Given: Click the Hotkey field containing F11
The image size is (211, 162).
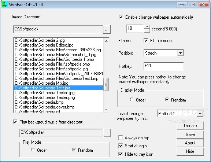Looking at the screenshot, I should [x=164, y=66].
